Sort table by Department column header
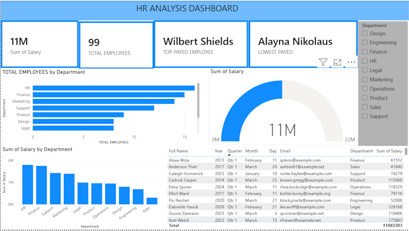 pos(361,151)
